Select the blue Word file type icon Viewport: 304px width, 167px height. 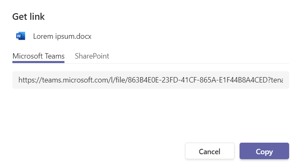pyautogui.click(x=21, y=36)
